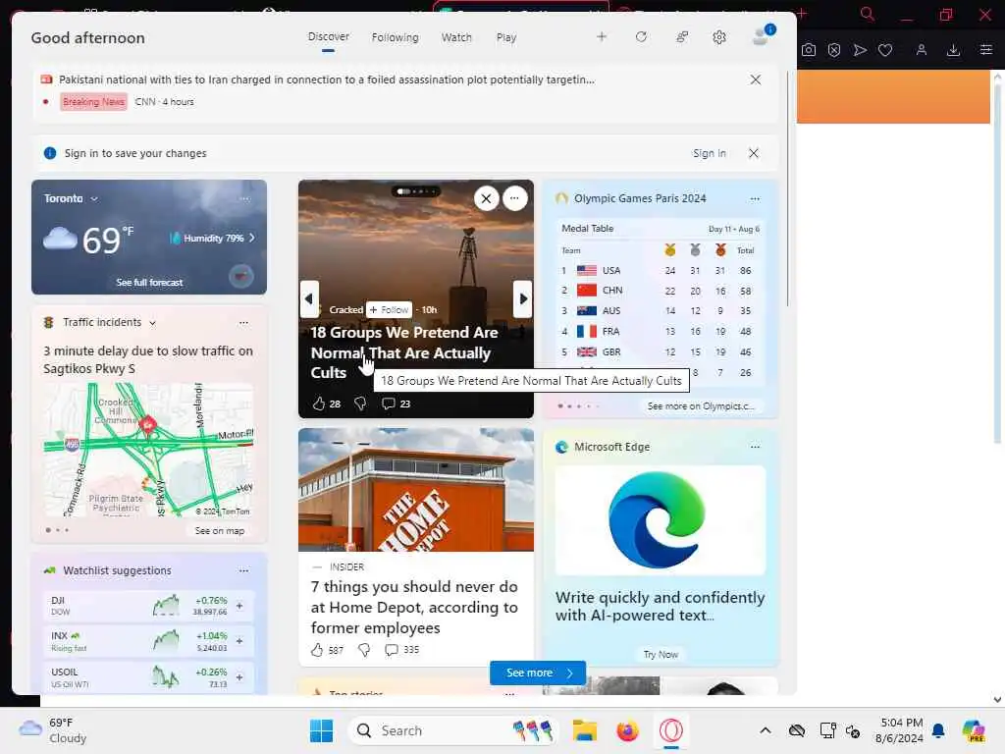1005x754 pixels.
Task: Open widgets settings gear
Action: 719,37
